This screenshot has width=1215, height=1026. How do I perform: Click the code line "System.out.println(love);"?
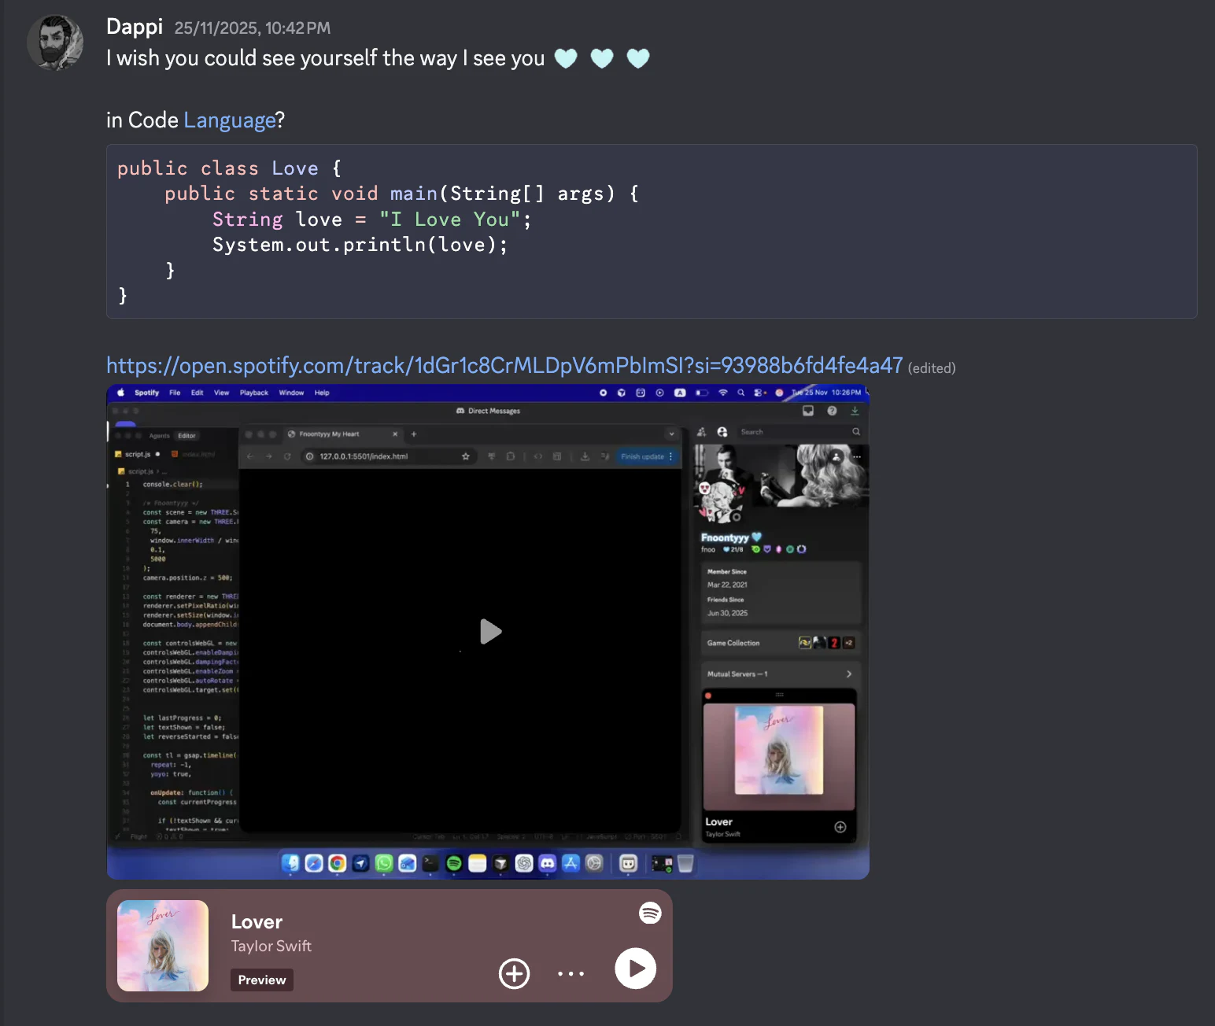tap(360, 245)
